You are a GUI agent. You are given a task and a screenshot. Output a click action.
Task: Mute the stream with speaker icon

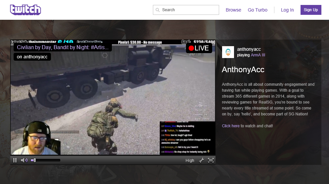[x=24, y=160]
